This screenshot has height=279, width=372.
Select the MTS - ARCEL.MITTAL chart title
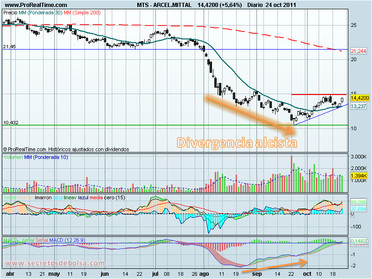[x=164, y=5]
